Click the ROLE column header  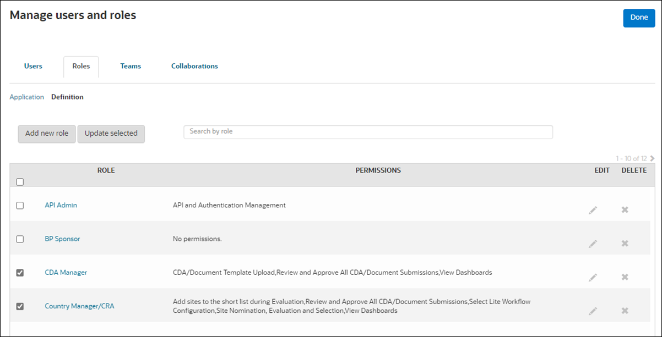coord(106,170)
